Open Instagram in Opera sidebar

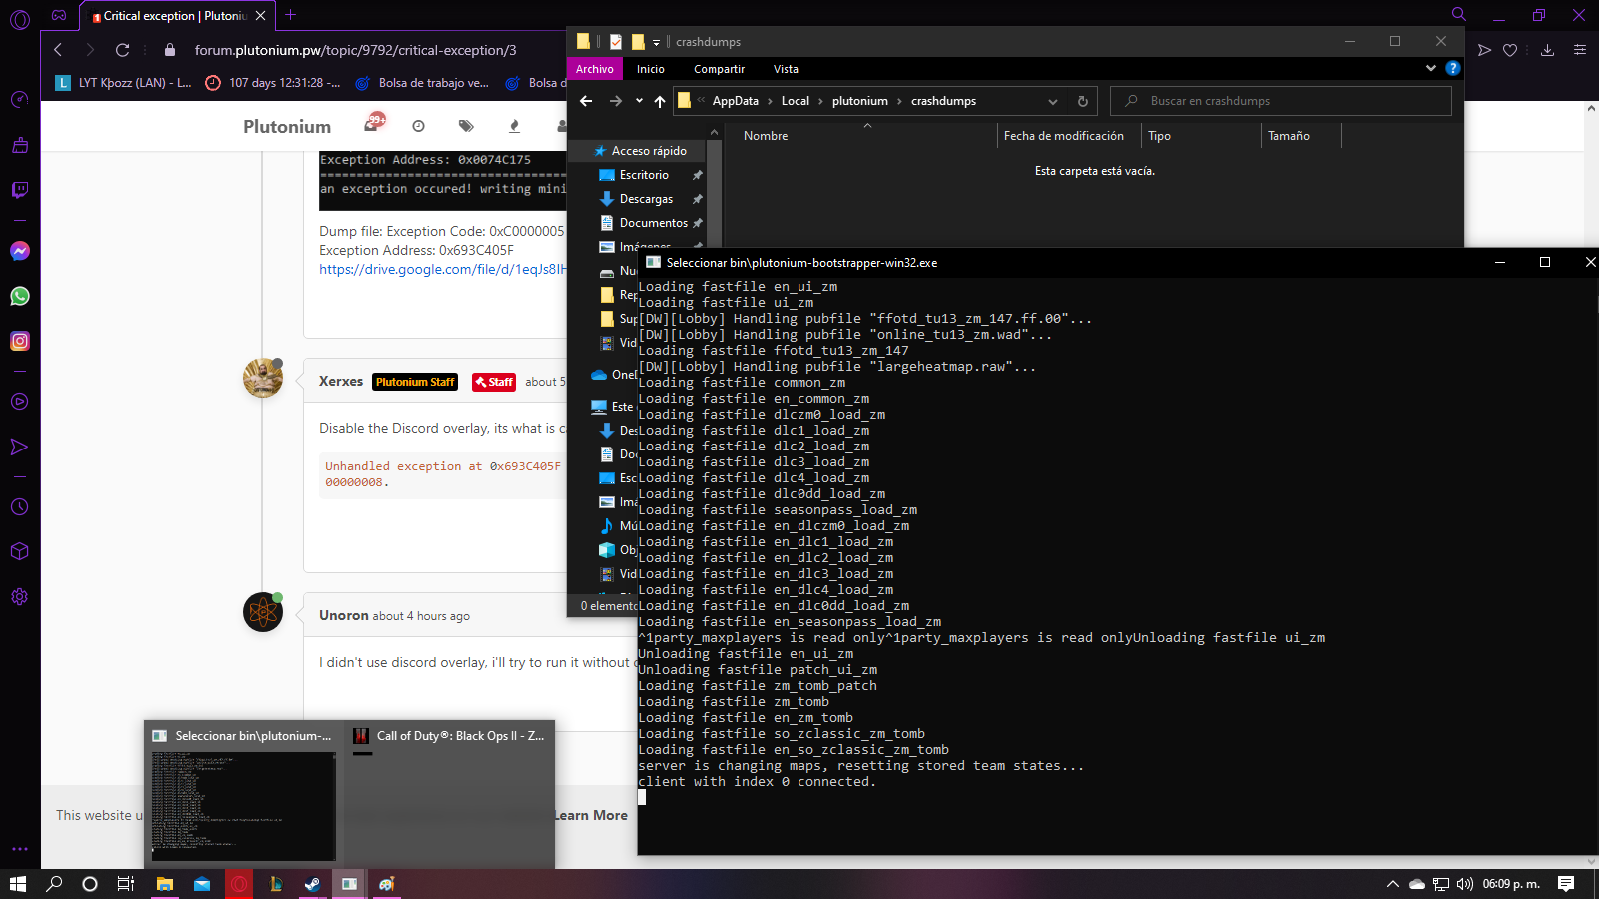[19, 341]
